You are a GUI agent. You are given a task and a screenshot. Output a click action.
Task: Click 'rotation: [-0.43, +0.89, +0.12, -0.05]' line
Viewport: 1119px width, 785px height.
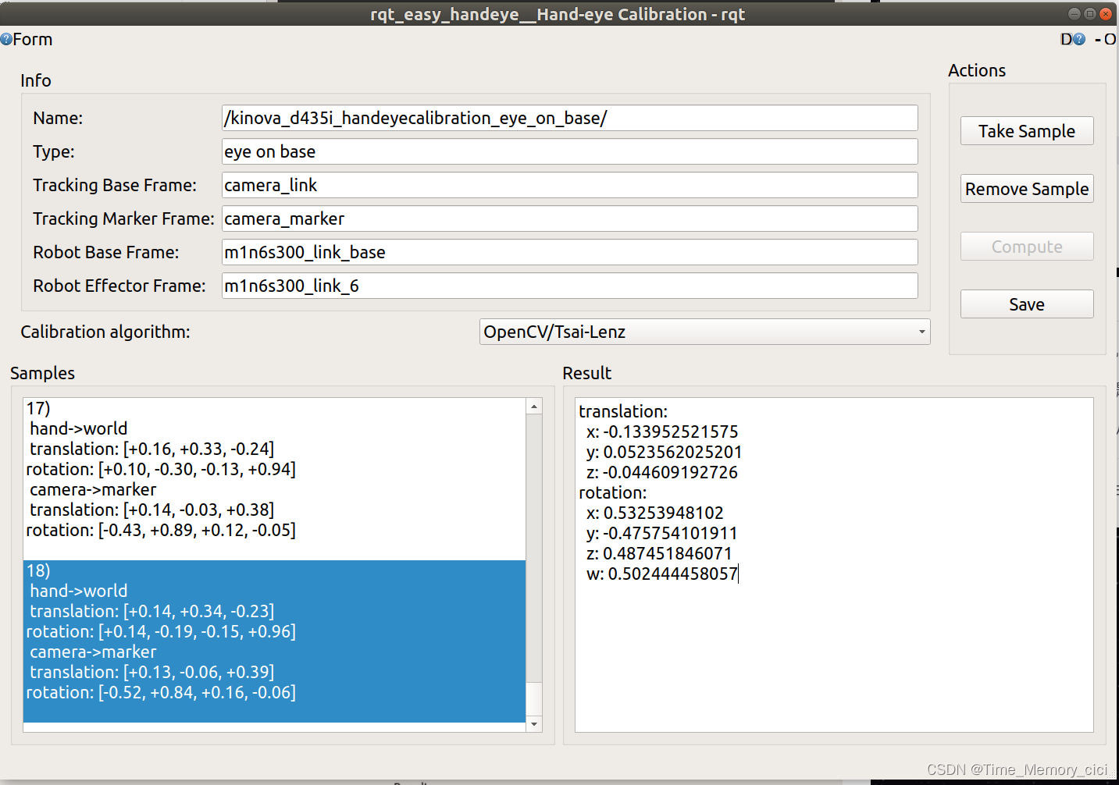click(x=161, y=530)
